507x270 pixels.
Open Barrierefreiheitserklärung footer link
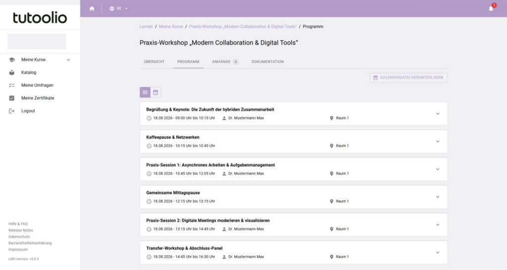click(30, 243)
